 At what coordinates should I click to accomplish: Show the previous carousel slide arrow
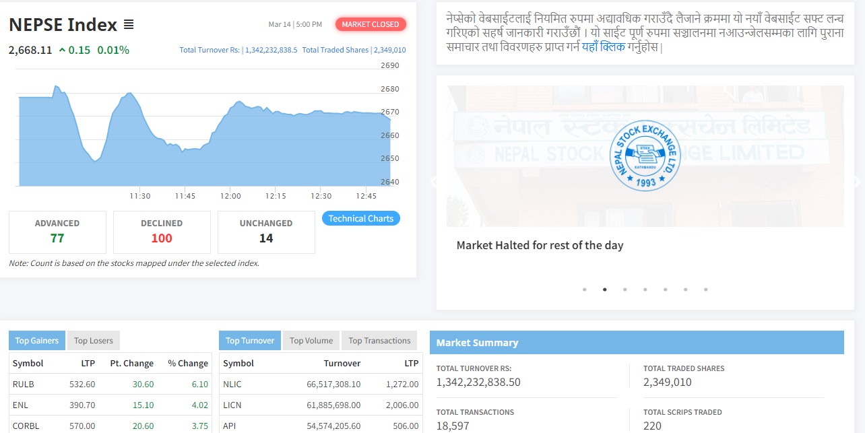[434, 181]
